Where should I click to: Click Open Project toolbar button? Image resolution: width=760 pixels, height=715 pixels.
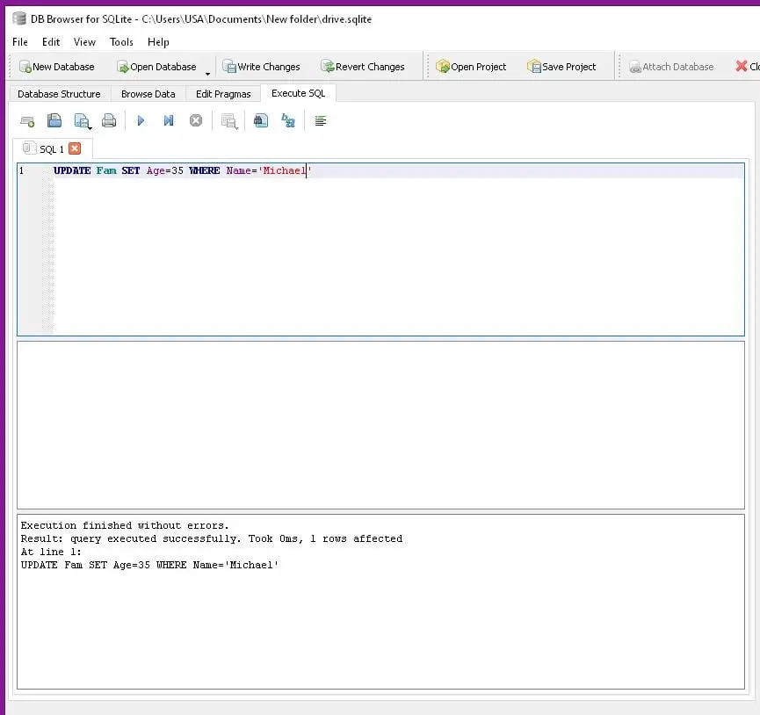click(x=471, y=67)
